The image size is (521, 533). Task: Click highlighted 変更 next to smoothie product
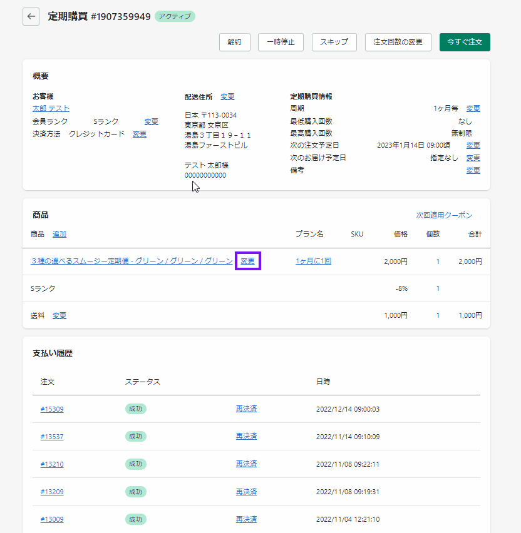coord(248,261)
